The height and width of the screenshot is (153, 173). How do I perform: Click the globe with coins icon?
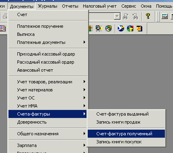(x=130, y=29)
